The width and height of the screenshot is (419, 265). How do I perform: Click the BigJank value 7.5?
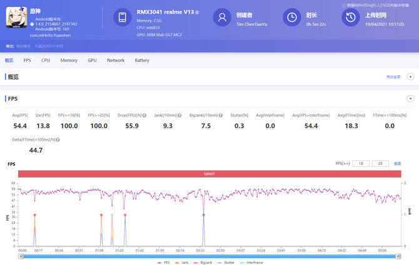click(x=206, y=126)
